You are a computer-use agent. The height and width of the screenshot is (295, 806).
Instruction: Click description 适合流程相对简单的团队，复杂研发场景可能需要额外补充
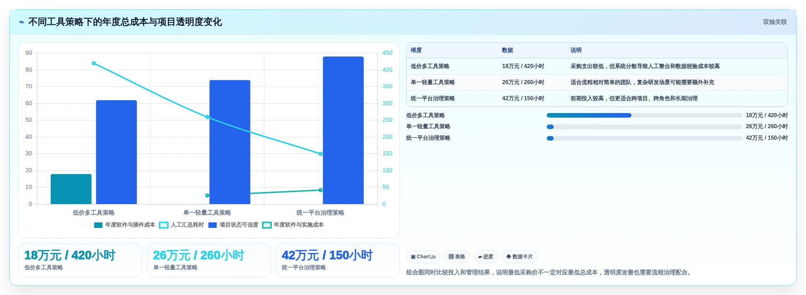click(x=642, y=83)
